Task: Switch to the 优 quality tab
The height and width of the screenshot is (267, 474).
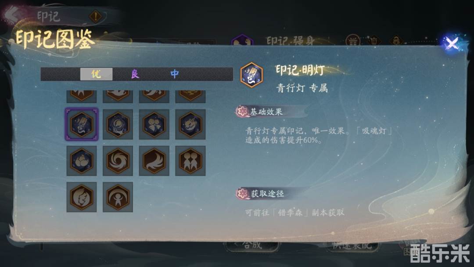Action: [x=97, y=74]
